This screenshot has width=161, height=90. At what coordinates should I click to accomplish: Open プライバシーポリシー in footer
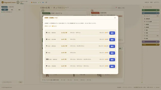(127, 87)
